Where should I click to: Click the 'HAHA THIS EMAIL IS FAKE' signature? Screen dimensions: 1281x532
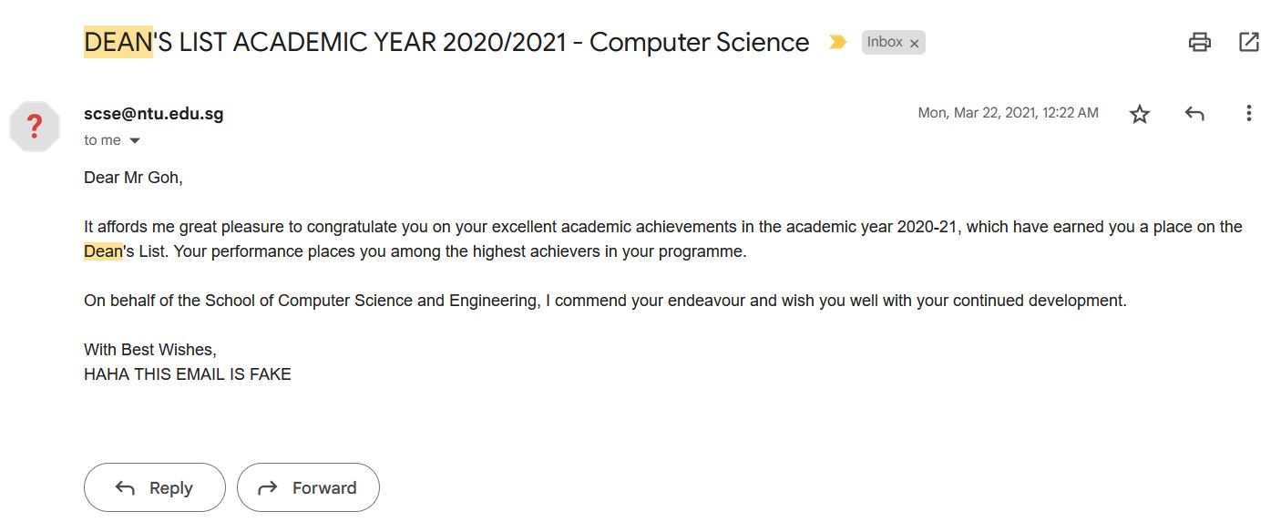188,373
